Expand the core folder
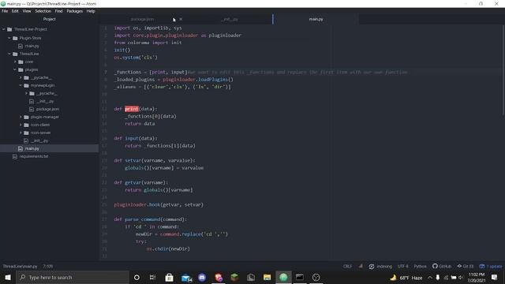The width and height of the screenshot is (505, 284). point(15,62)
